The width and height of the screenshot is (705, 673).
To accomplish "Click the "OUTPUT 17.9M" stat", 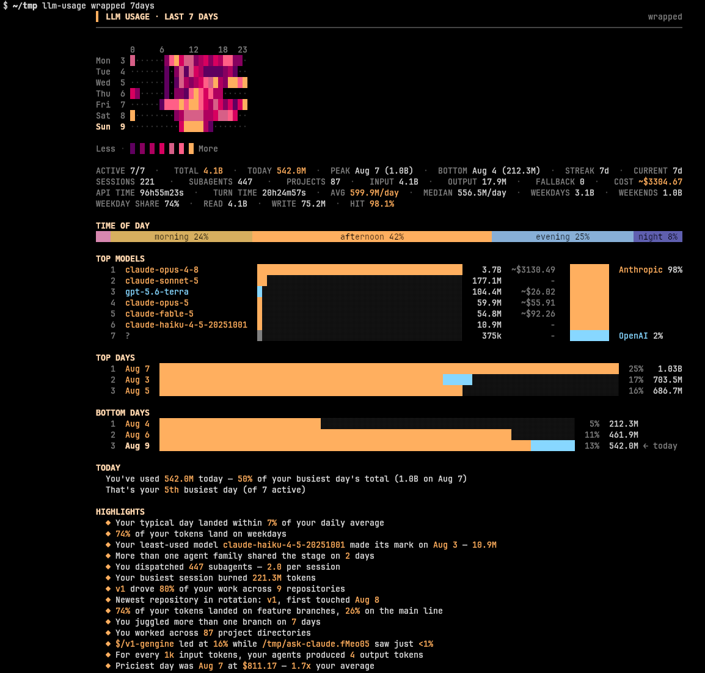I will (477, 182).
